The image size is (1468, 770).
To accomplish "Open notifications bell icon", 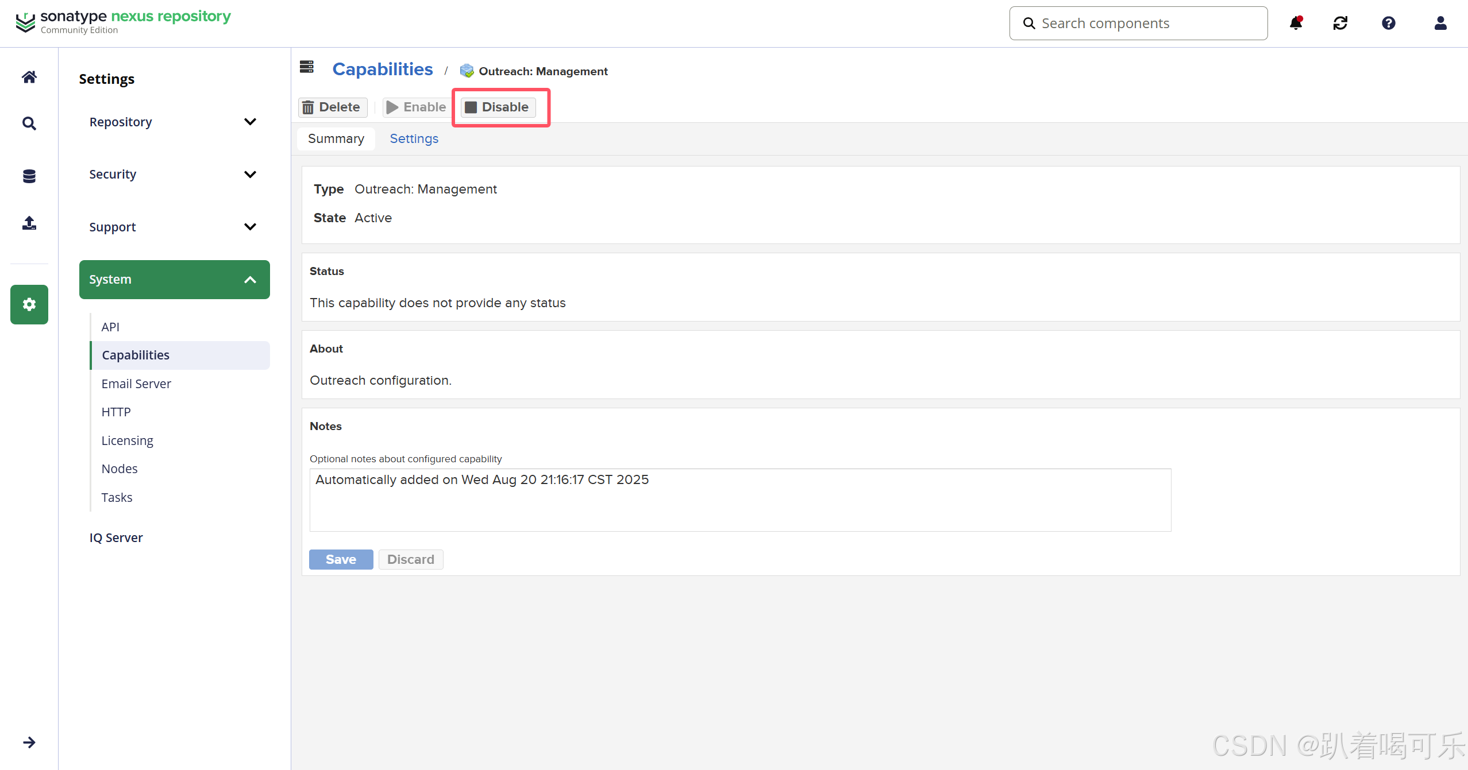I will tap(1296, 23).
